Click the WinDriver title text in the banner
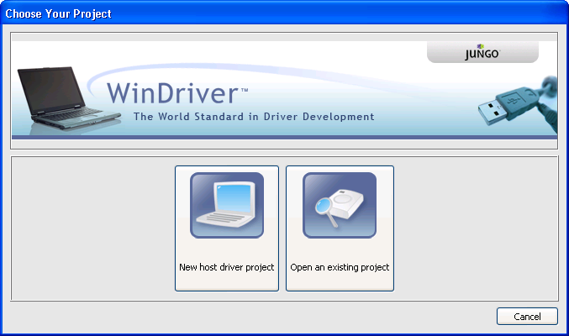This screenshot has height=336, width=569. click(177, 93)
